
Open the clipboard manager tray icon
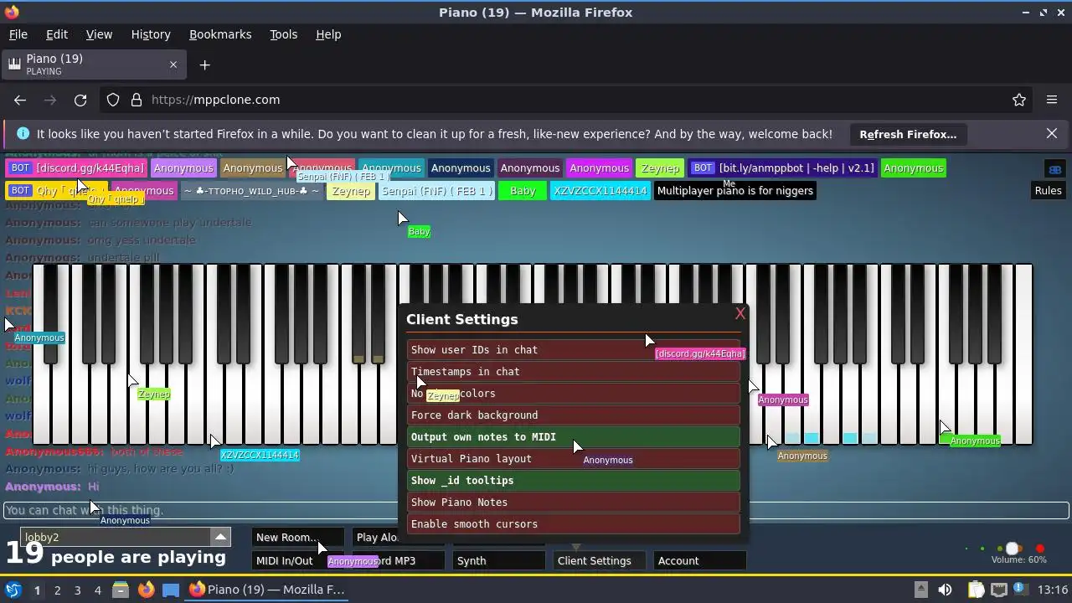977,590
